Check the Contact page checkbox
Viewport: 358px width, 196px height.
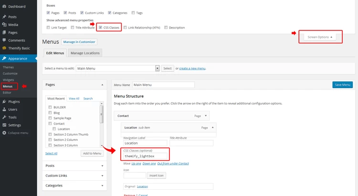50,123
